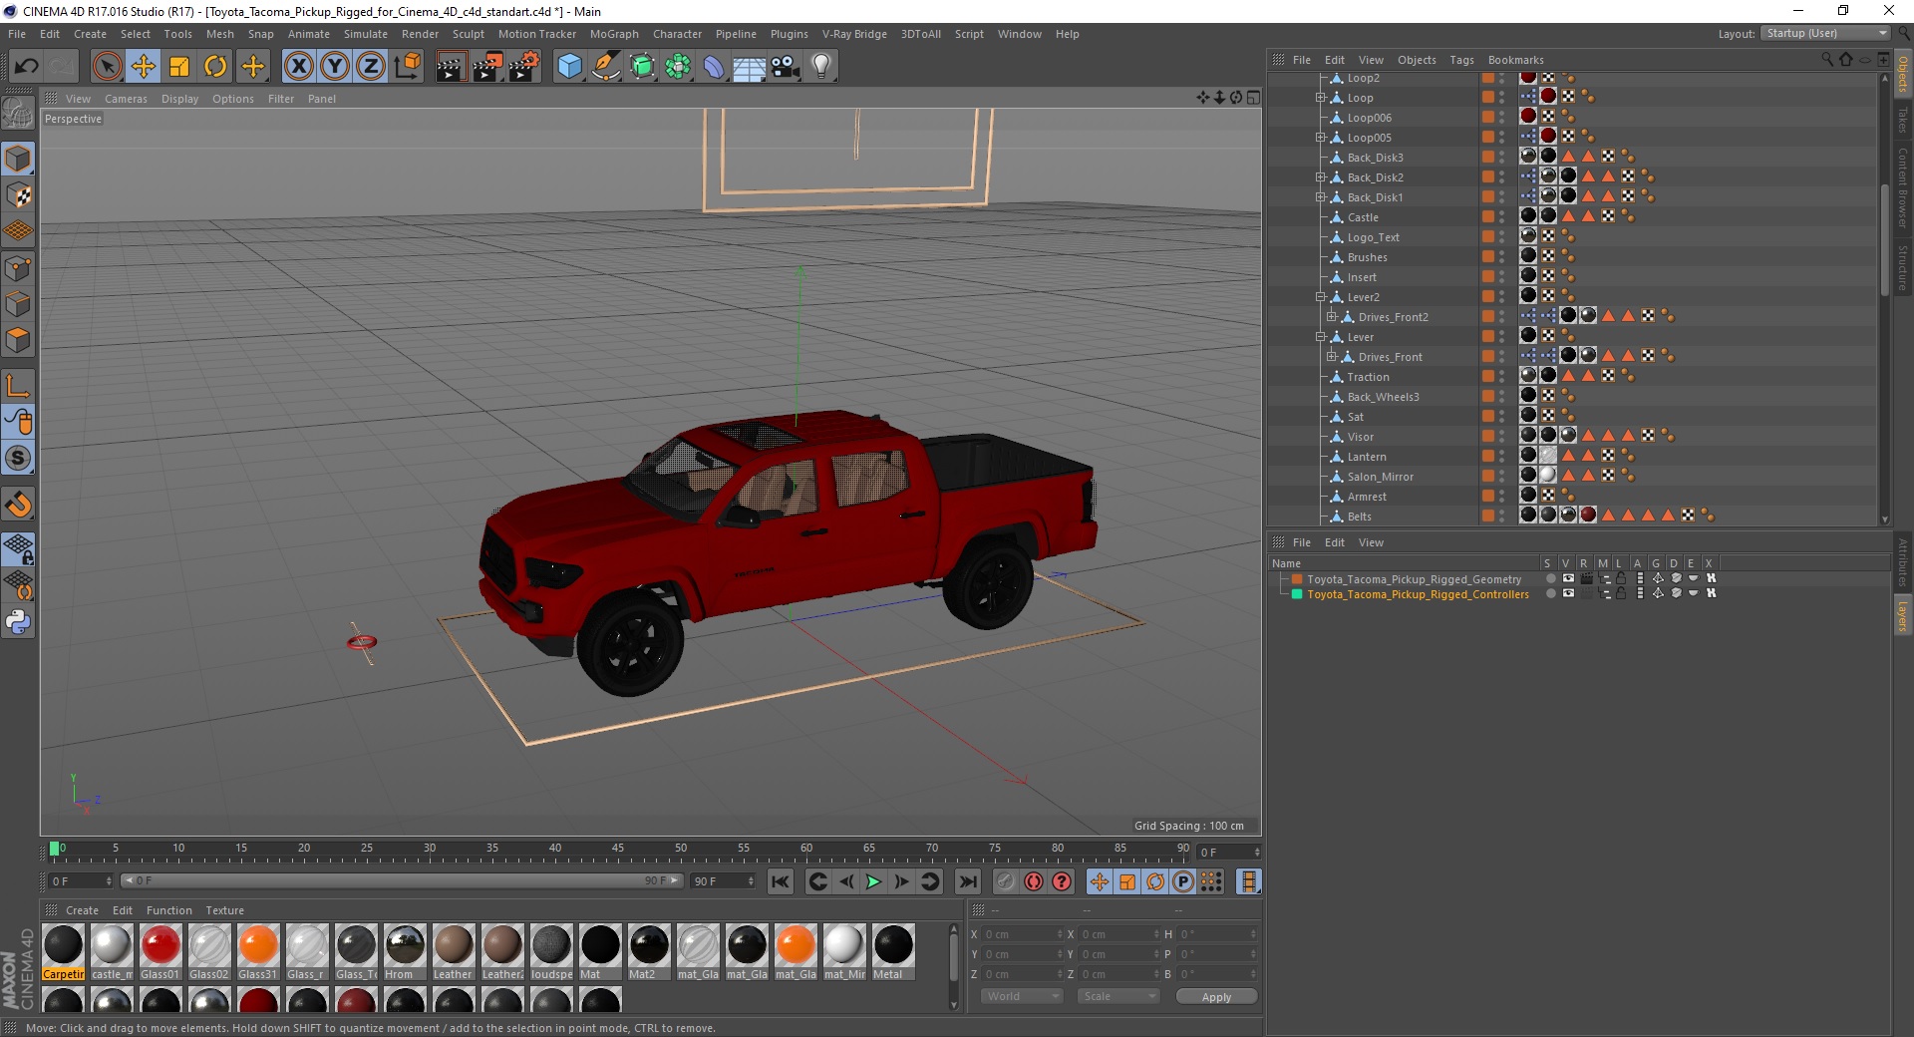The width and height of the screenshot is (1914, 1037).
Task: Select the Salon_Mirror object
Action: [x=1380, y=477]
